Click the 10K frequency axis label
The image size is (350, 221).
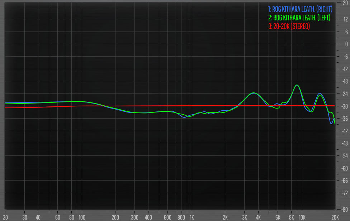point(302,217)
